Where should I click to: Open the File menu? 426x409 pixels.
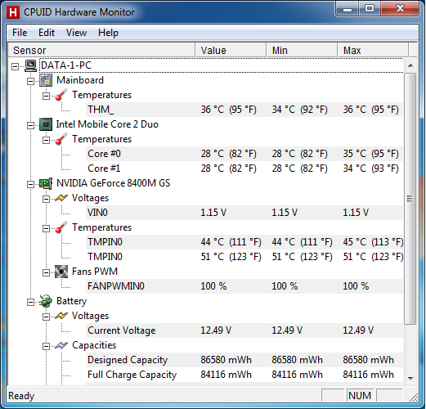point(20,33)
